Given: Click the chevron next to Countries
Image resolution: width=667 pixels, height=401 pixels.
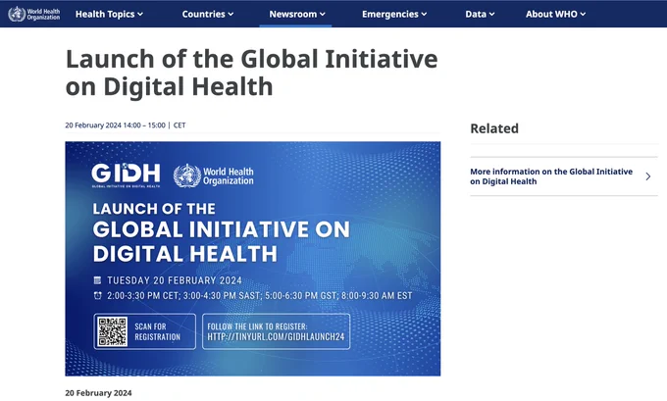Looking at the screenshot, I should tap(231, 15).
